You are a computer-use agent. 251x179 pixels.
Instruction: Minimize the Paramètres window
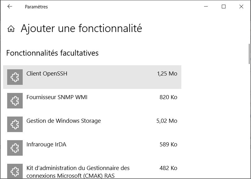206,7
